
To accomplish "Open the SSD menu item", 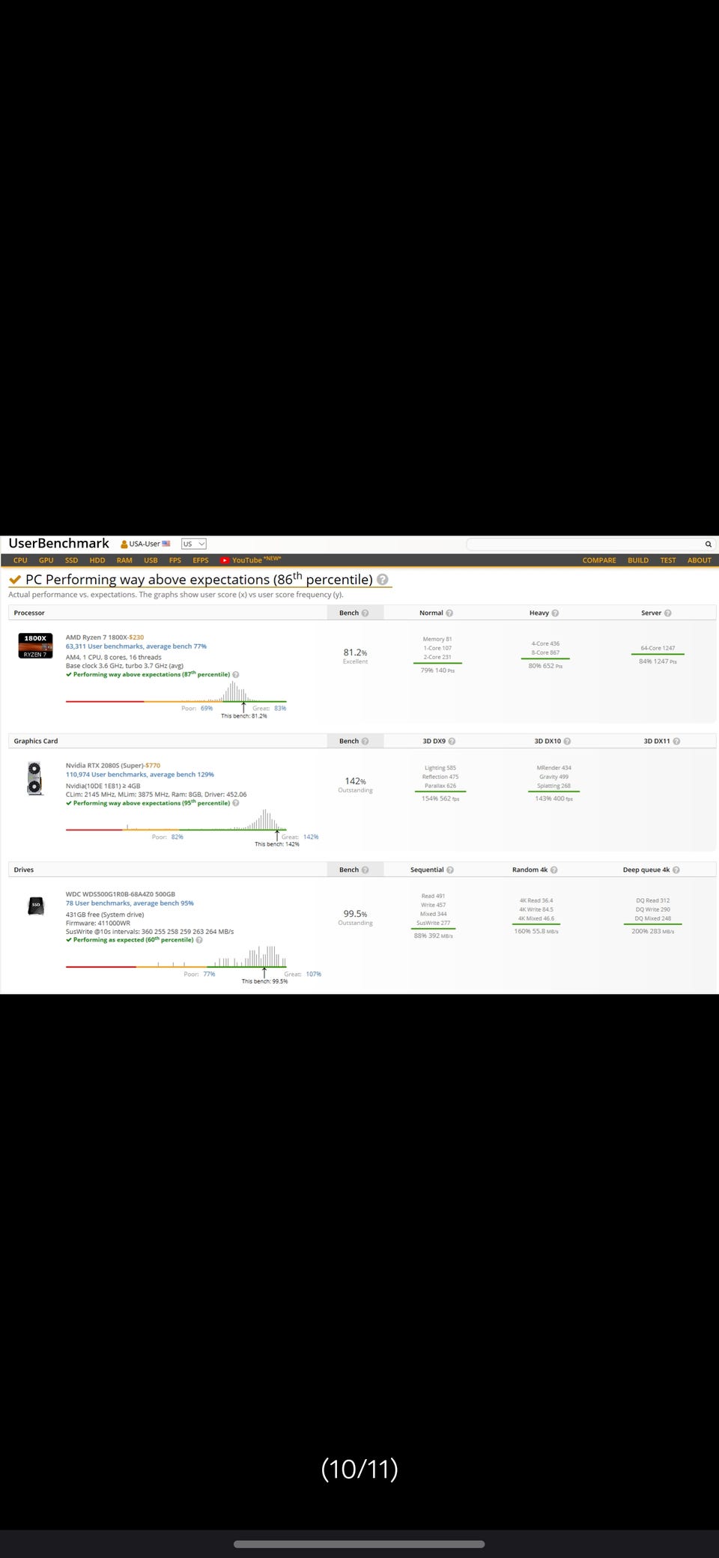I will click(x=71, y=560).
